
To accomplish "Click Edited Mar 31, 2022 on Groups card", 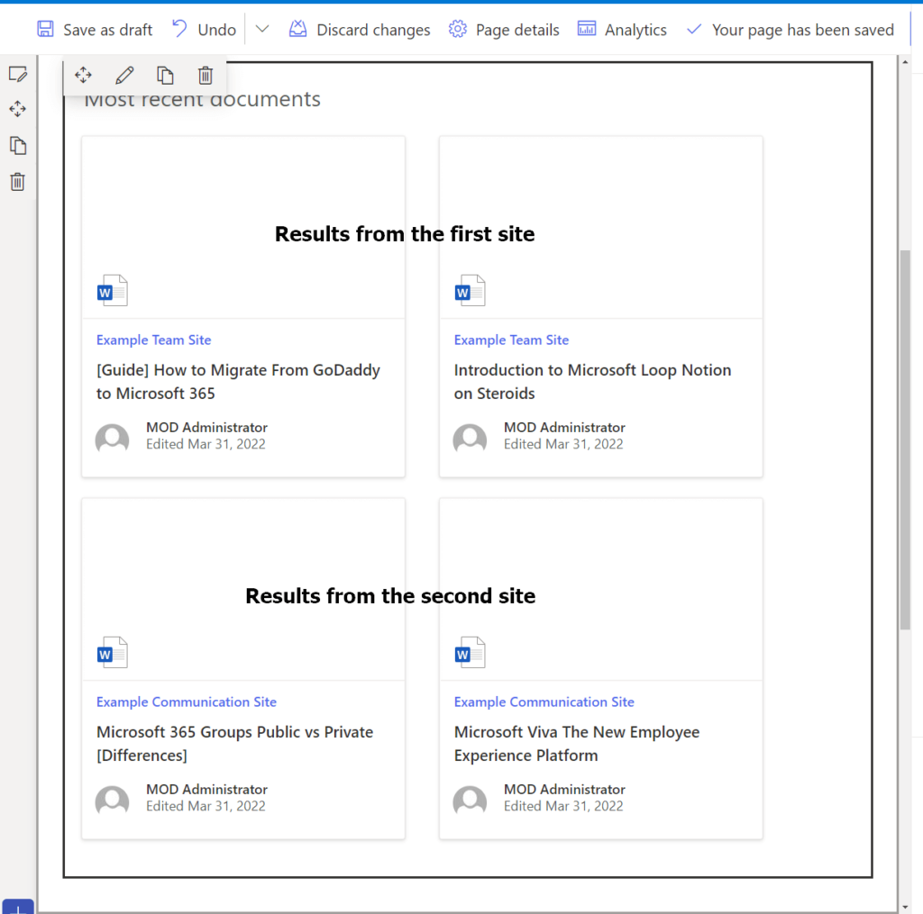I will click(x=206, y=806).
